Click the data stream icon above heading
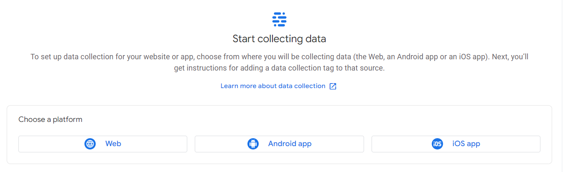563x172 pixels. pos(279,19)
